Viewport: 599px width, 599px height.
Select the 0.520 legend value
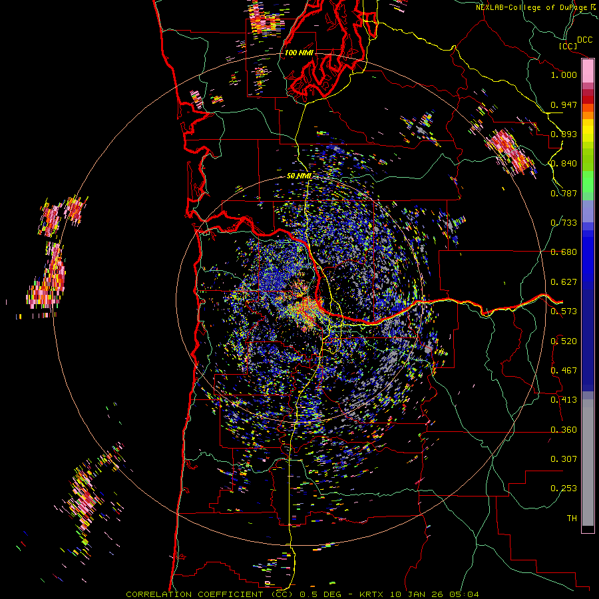point(564,341)
